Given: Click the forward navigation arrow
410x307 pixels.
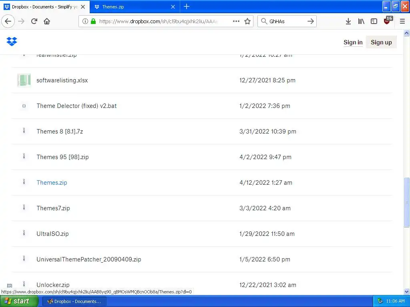Looking at the screenshot, I should tap(22, 21).
